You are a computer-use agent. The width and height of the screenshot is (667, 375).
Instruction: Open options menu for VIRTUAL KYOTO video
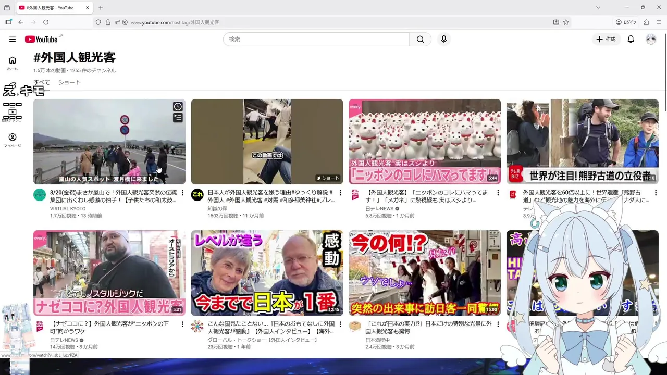182,193
